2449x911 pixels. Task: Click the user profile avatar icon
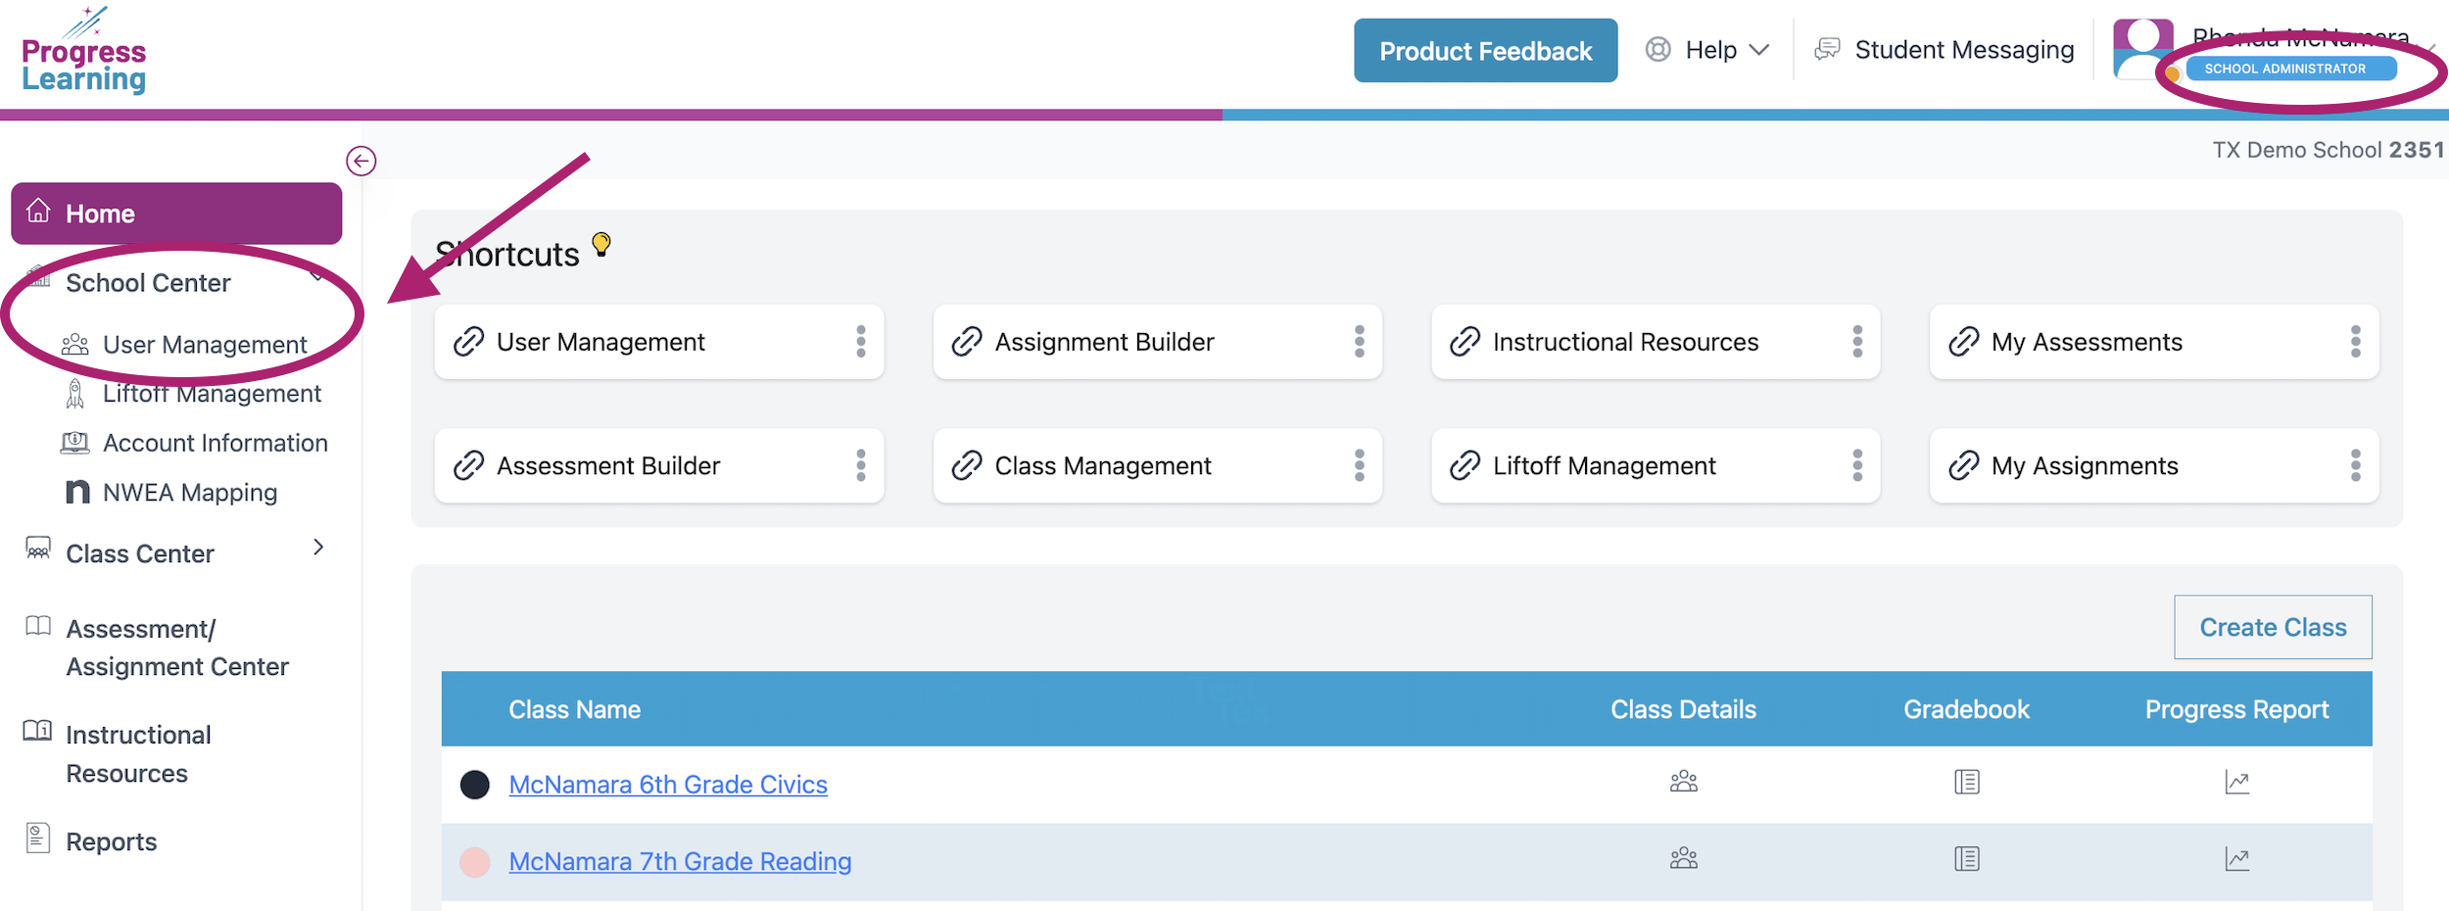[x=2142, y=49]
